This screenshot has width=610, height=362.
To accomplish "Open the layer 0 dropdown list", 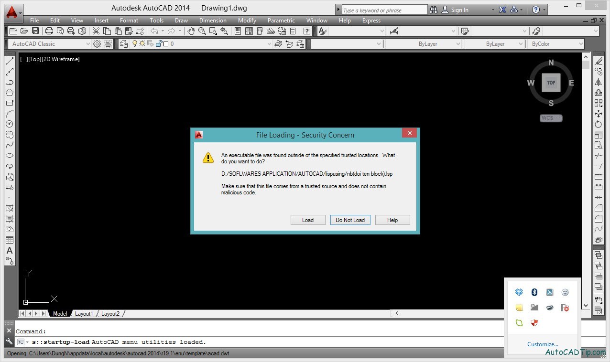I will pos(269,44).
